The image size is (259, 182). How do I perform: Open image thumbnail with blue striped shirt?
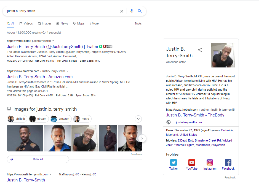(57, 138)
